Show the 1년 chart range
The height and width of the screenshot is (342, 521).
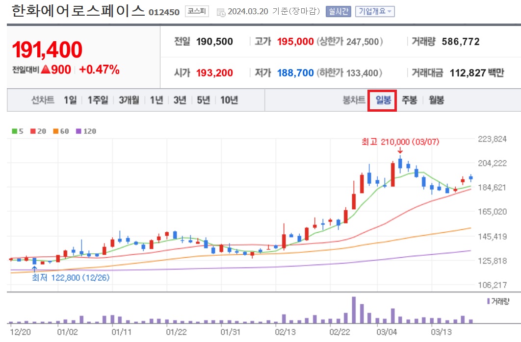(x=156, y=100)
